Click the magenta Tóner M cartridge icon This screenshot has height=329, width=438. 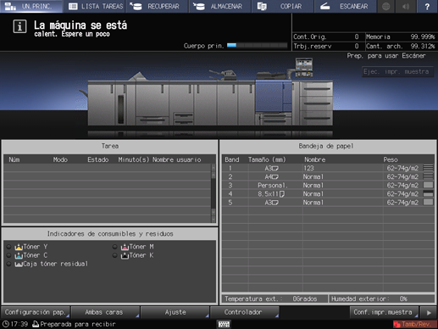(125, 247)
